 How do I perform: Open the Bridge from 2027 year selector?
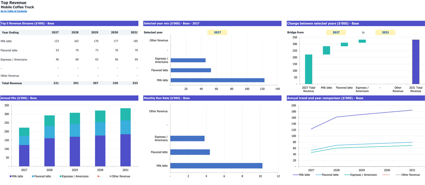pyautogui.click(x=336, y=32)
